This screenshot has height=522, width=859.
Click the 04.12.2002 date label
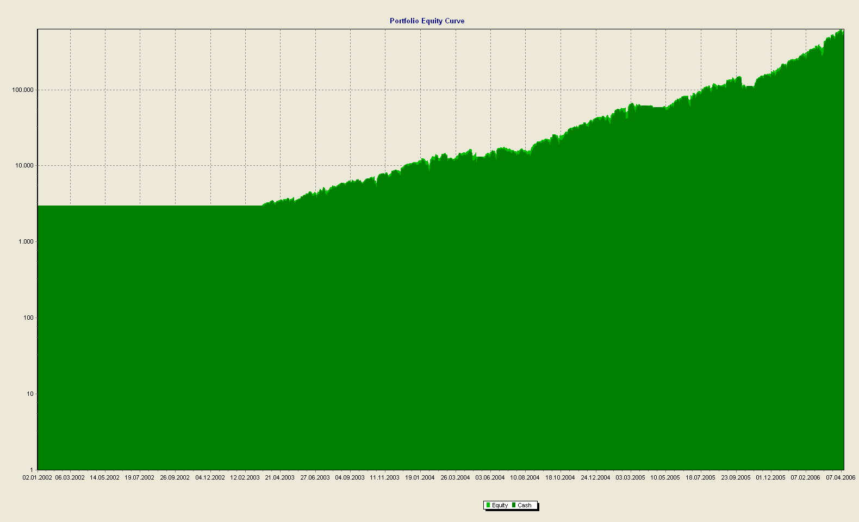coord(210,477)
